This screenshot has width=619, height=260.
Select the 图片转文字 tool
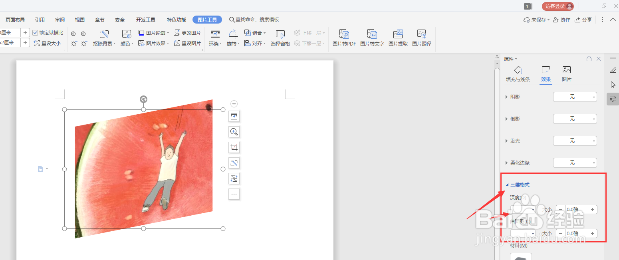tap(372, 38)
